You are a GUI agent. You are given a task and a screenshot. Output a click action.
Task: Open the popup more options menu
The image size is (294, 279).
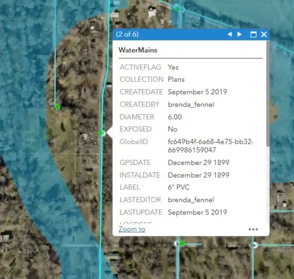253,229
